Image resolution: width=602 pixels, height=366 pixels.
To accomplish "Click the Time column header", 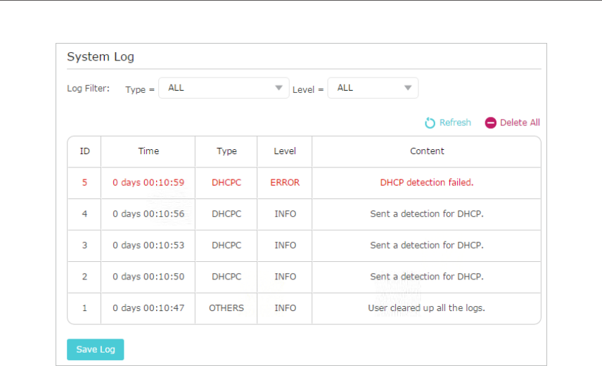I will click(148, 151).
